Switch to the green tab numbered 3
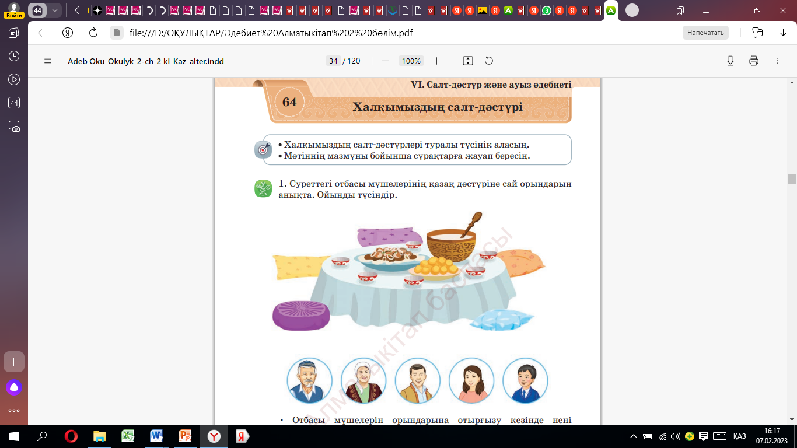The width and height of the screenshot is (797, 448). (547, 10)
